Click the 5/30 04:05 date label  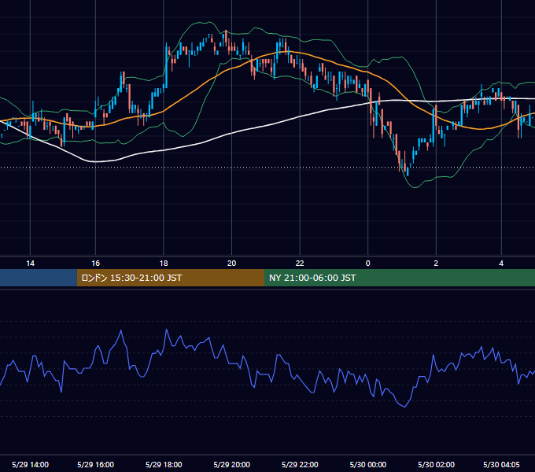tap(501, 464)
